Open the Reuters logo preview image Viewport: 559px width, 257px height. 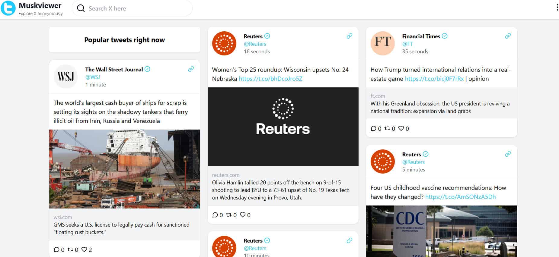point(283,127)
